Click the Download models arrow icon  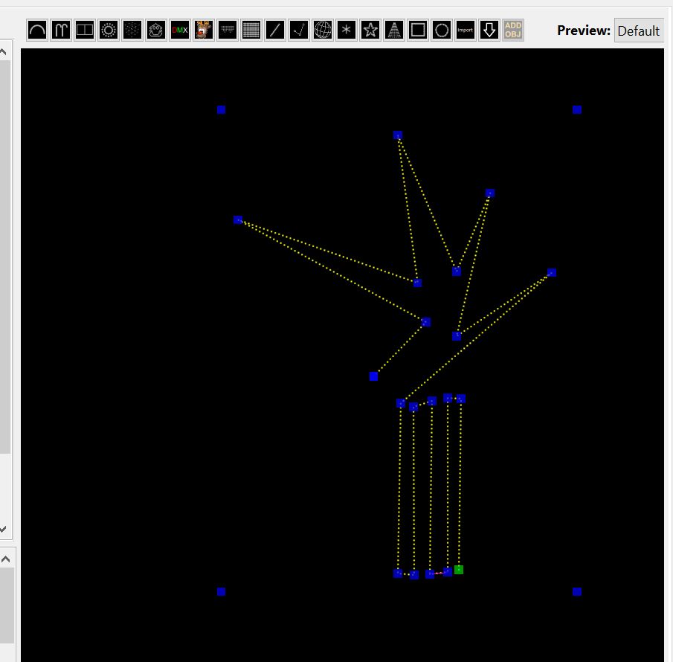click(489, 30)
